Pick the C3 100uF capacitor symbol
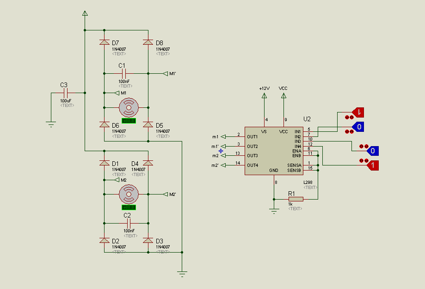The image size is (425, 289). pyautogui.click(x=66, y=93)
